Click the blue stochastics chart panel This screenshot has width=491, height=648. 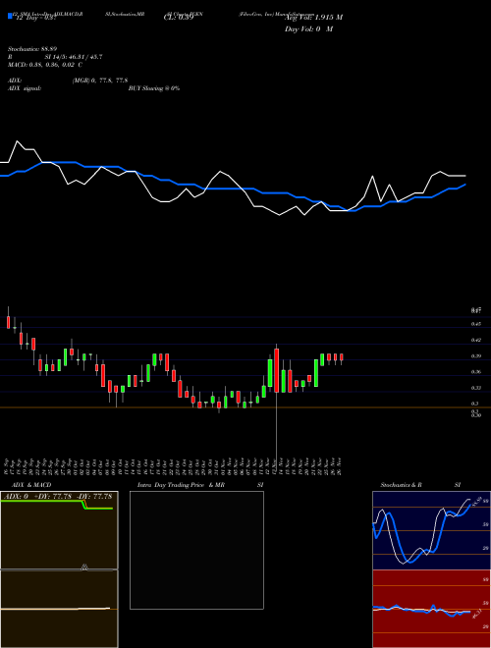[x=431, y=530]
